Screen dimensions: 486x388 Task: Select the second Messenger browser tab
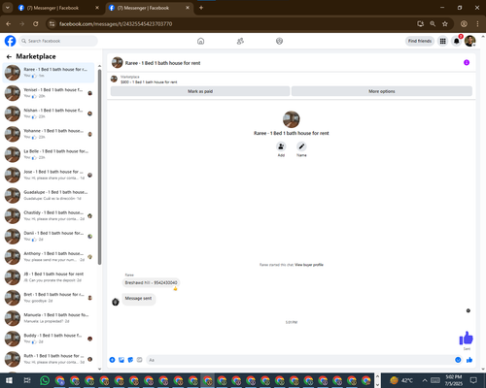tap(149, 8)
